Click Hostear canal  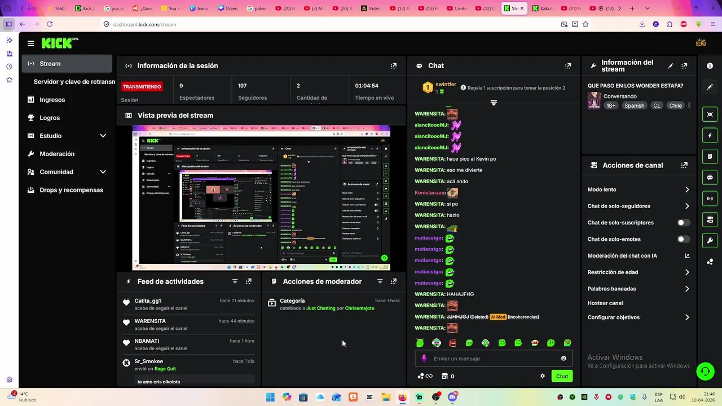coord(605,303)
